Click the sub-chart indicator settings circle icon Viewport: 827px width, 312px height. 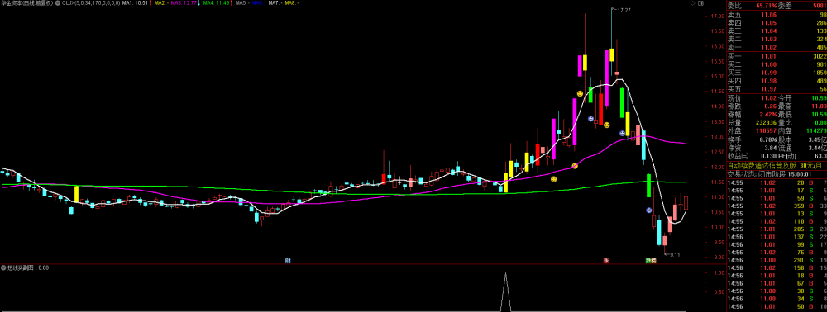pyautogui.click(x=3, y=267)
